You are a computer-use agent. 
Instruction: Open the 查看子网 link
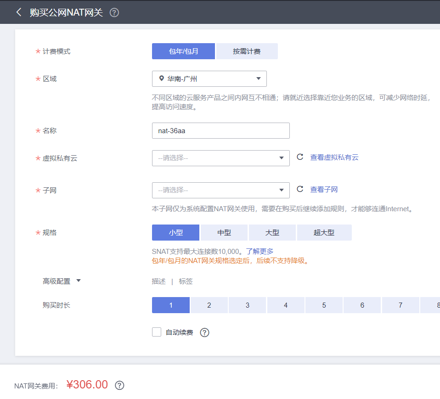(324, 190)
